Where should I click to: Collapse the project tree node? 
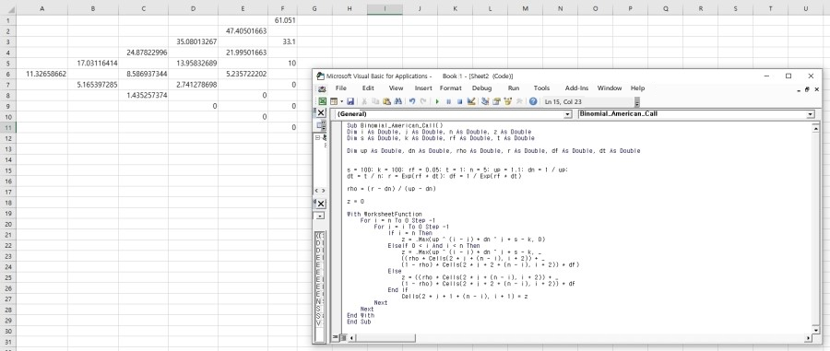(x=317, y=137)
